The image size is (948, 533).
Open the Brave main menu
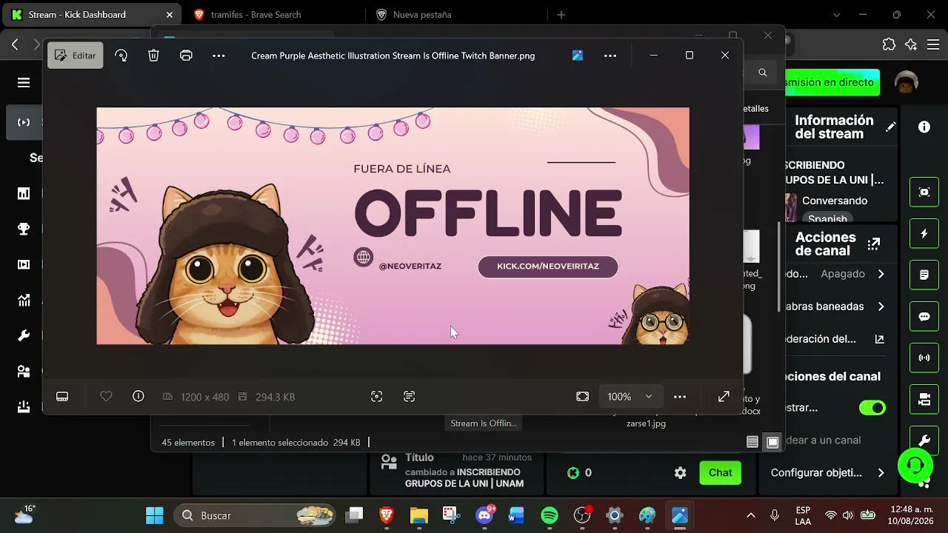click(932, 44)
